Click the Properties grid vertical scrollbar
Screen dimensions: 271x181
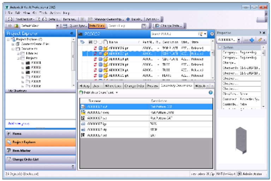(263, 77)
